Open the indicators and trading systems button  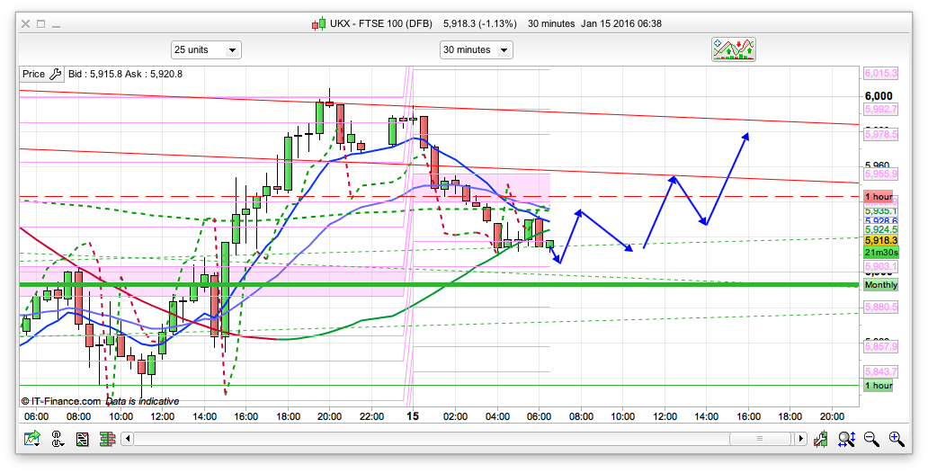pos(734,49)
